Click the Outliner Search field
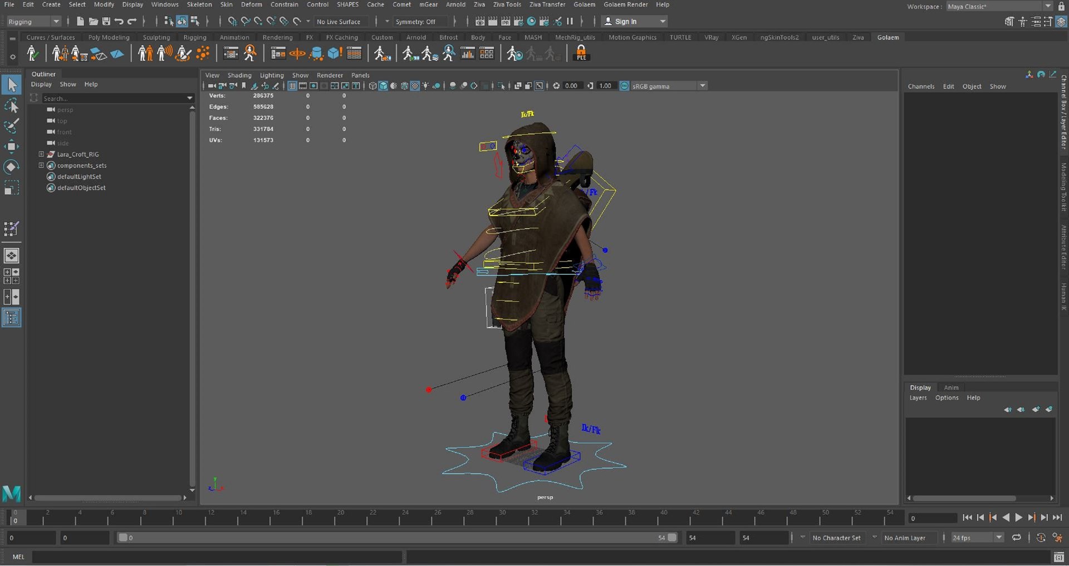The image size is (1069, 566). tap(114, 98)
